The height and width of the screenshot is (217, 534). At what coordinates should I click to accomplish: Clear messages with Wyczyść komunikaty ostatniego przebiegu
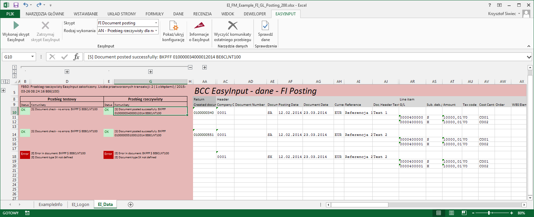click(x=232, y=31)
